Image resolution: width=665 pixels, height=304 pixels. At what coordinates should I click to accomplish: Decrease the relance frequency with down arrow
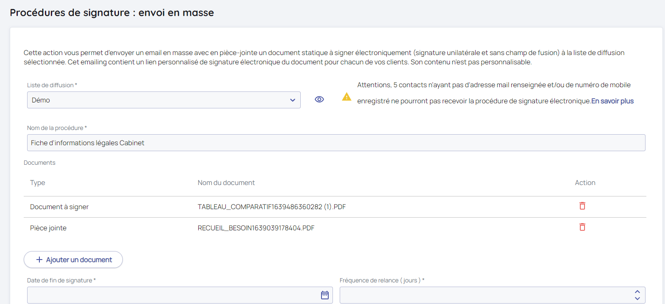coord(637,298)
